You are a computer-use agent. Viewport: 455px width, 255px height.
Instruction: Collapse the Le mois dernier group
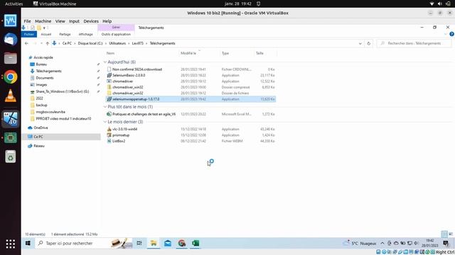[105, 122]
